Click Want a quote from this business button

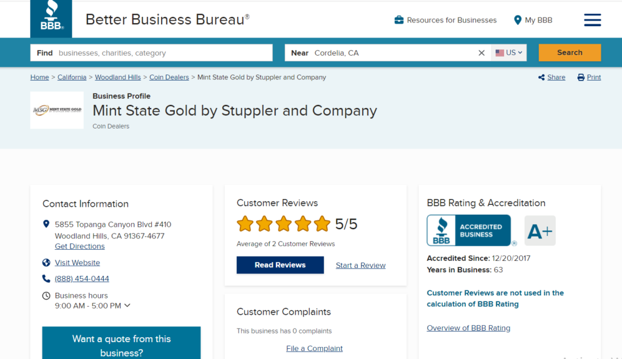tap(121, 343)
